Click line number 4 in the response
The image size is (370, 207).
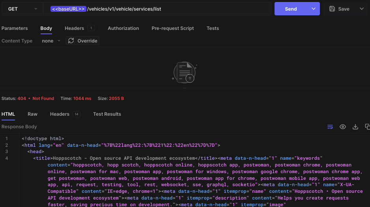click(x=7, y=158)
